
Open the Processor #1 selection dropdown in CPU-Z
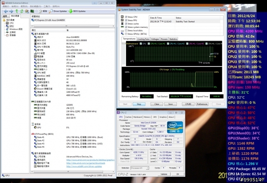click(140, 168)
